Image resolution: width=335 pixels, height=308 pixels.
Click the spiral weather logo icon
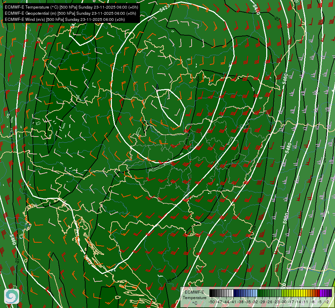point(12,296)
